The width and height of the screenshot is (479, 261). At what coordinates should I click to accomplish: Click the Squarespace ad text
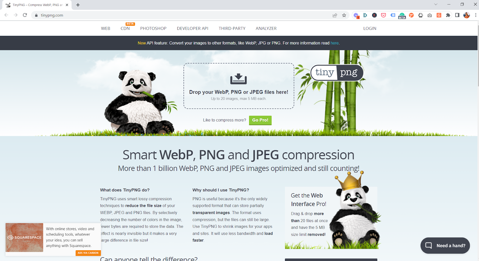(x=70, y=237)
